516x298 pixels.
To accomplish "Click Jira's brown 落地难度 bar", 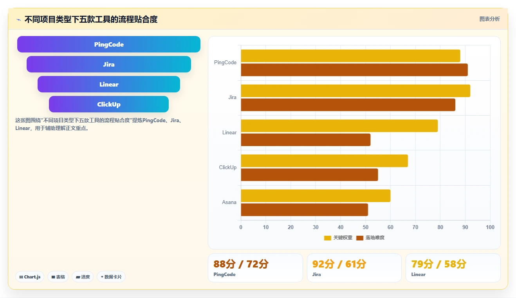I will pyautogui.click(x=348, y=105).
